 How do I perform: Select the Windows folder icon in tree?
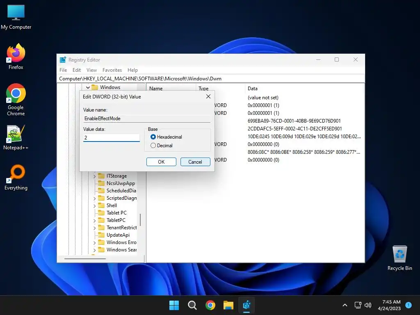[95, 87]
